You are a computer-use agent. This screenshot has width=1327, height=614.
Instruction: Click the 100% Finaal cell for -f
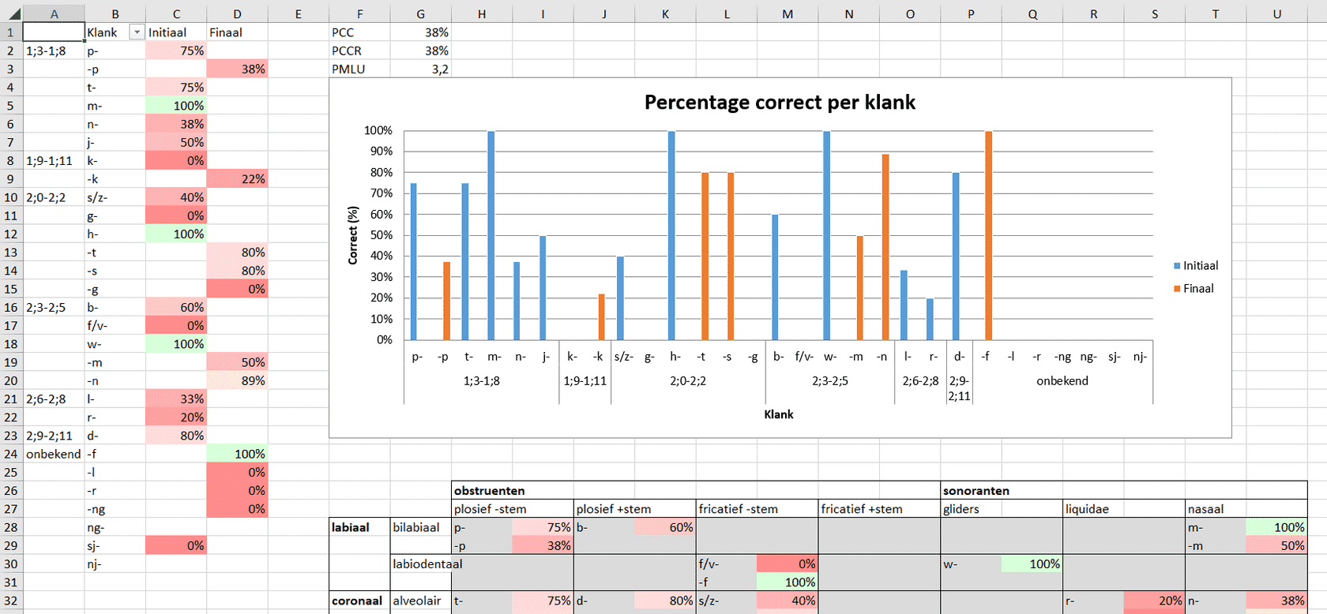(237, 454)
